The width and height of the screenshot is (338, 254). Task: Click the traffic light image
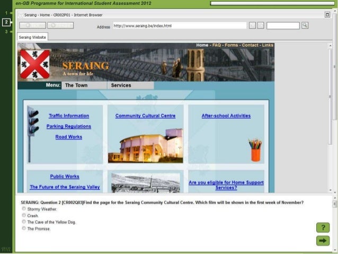(x=33, y=134)
